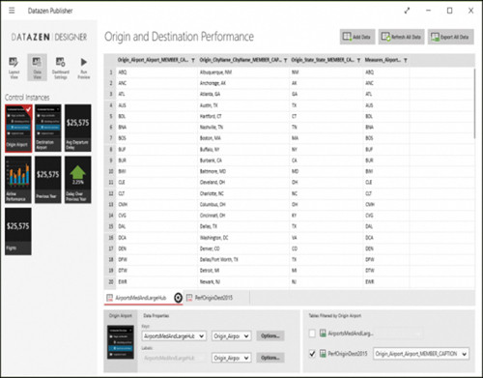Click the Options button for Keys
483x378 pixels.
point(270,336)
